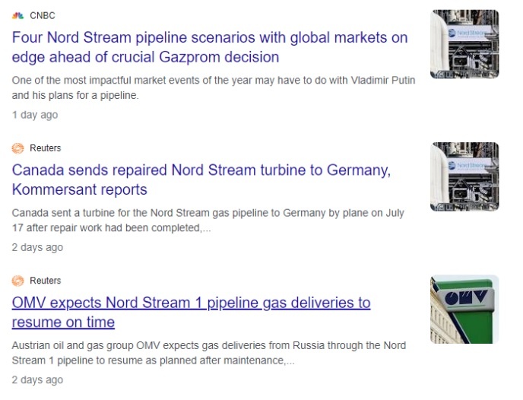Viewport: 523px width, 400px height.
Task: Click the OMV sign thumbnail
Action: click(x=464, y=310)
